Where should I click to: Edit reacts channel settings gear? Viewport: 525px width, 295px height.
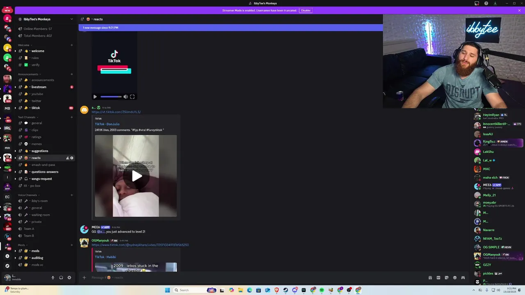(72, 158)
